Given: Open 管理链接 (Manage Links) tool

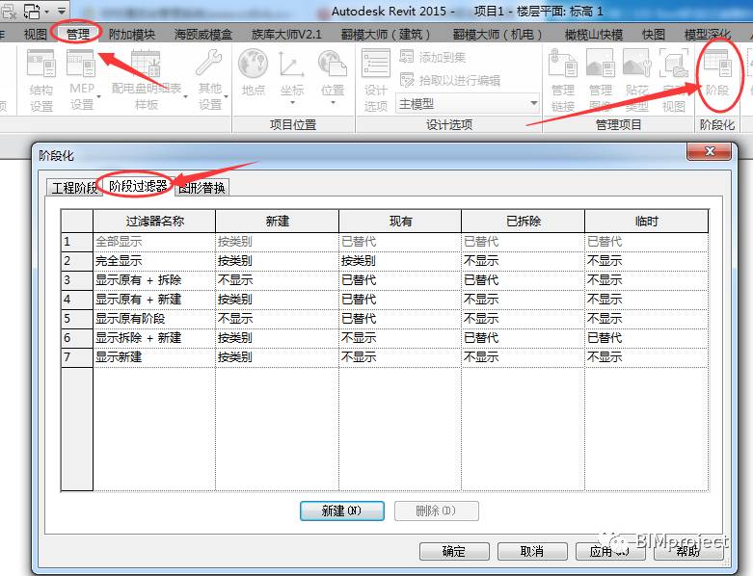Looking at the screenshot, I should (x=563, y=81).
